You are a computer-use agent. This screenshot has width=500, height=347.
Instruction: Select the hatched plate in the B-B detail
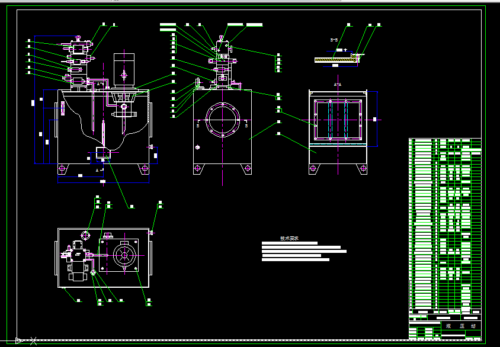[336, 60]
